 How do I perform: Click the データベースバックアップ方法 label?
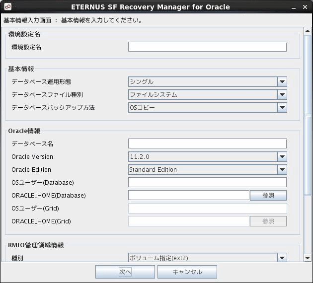(53, 108)
